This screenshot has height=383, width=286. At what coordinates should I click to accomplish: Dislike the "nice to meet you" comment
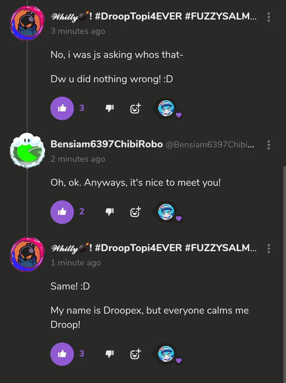109,212
